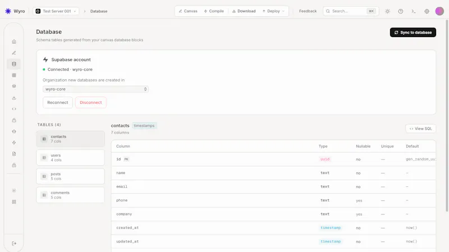This screenshot has height=252, width=449.
Task: Click the PK badge beside id
Action: click(x=126, y=159)
